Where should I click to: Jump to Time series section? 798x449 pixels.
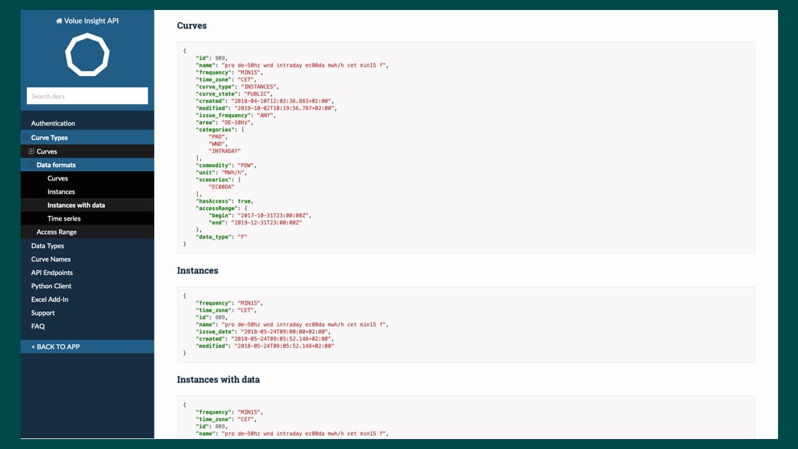(64, 219)
